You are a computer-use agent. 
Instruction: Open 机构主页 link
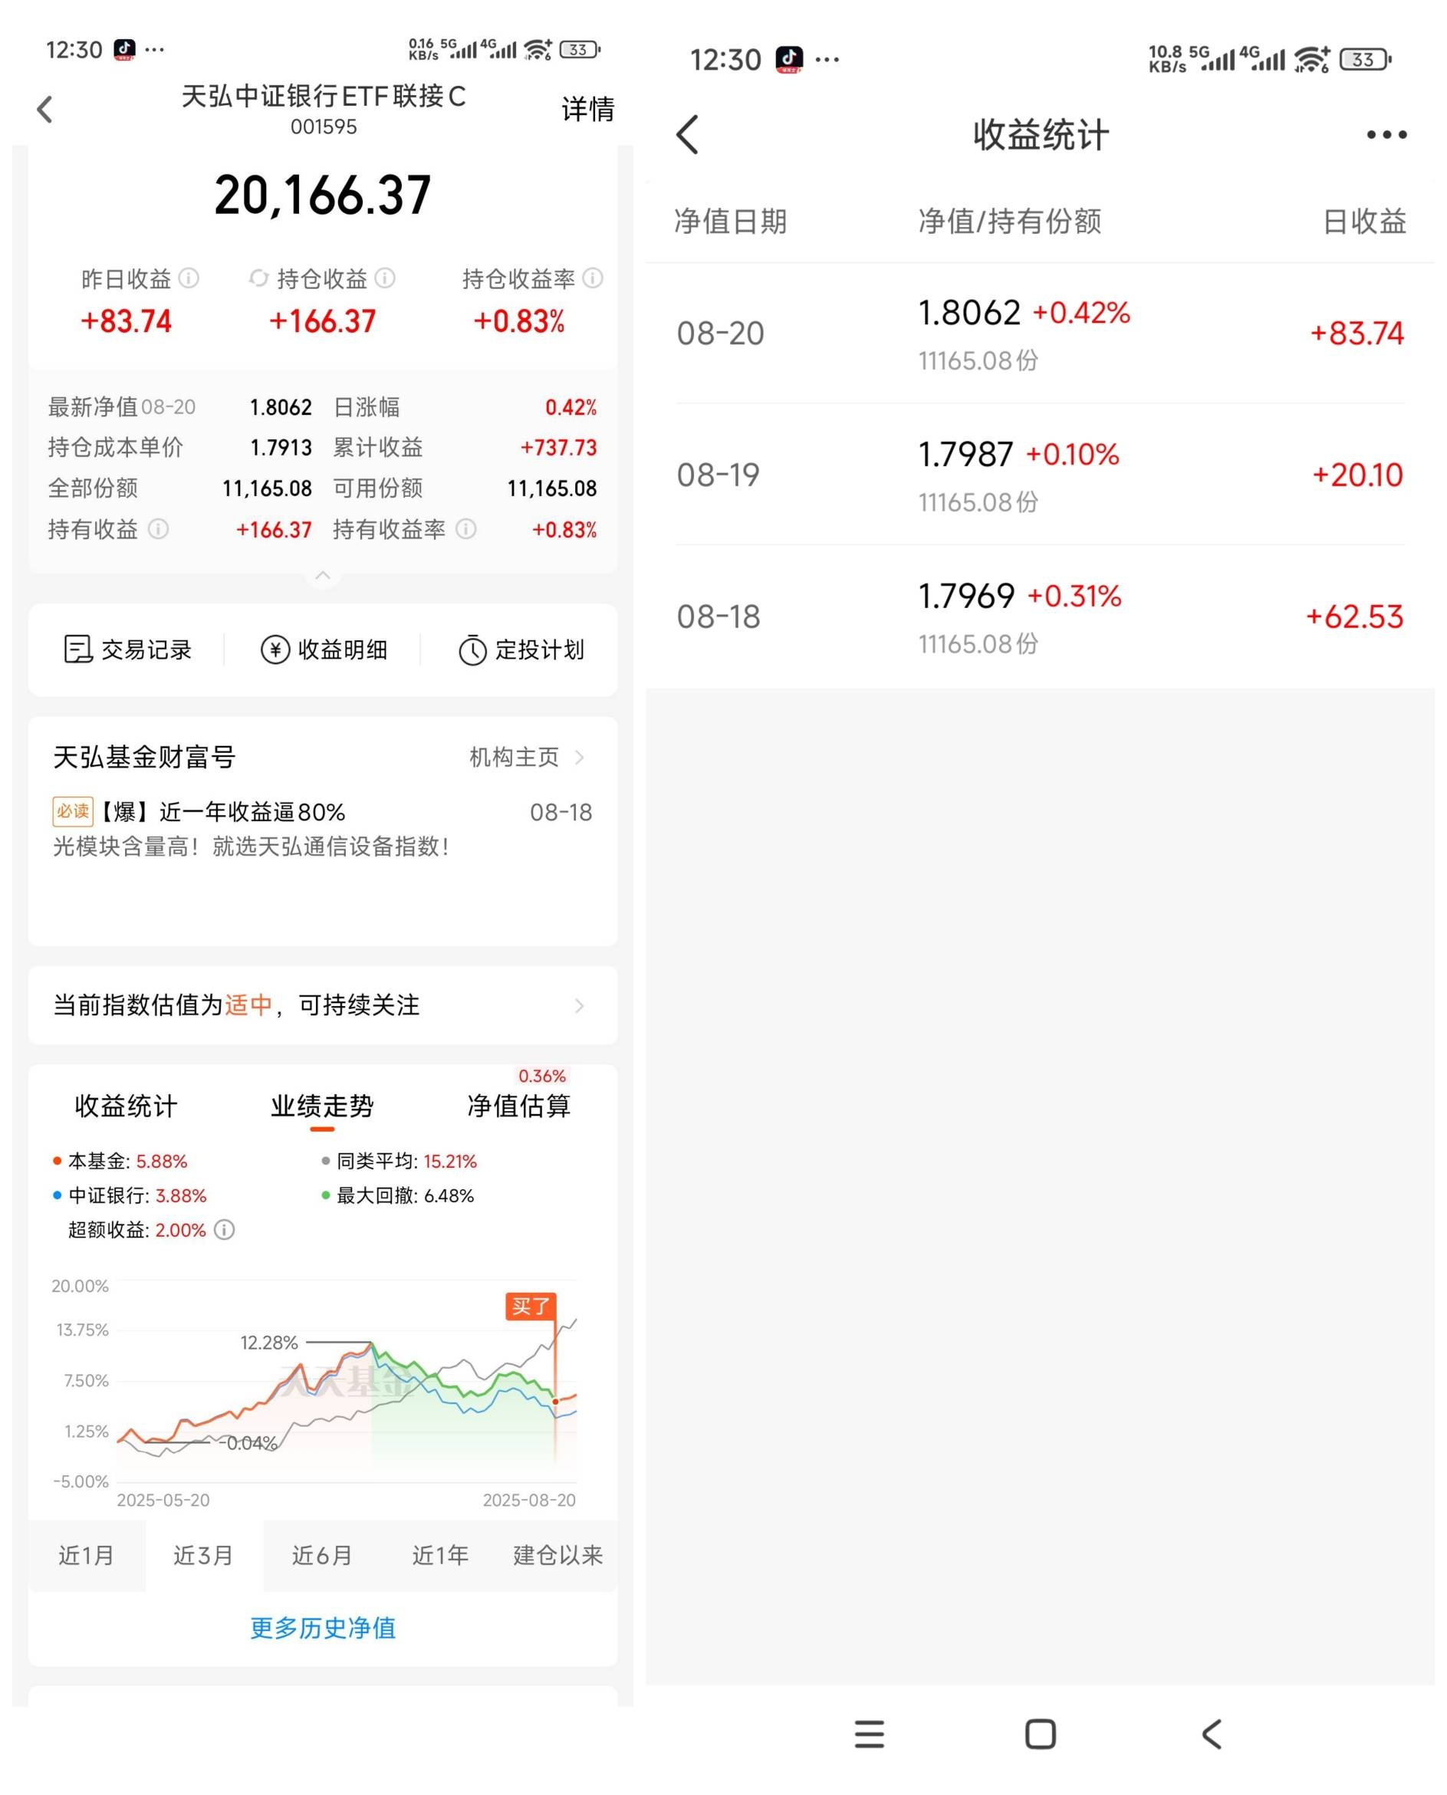[515, 758]
